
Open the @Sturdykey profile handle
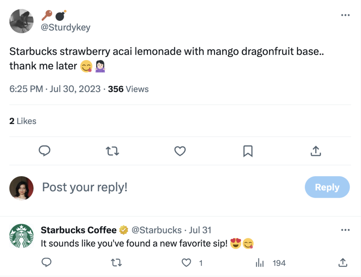(66, 27)
